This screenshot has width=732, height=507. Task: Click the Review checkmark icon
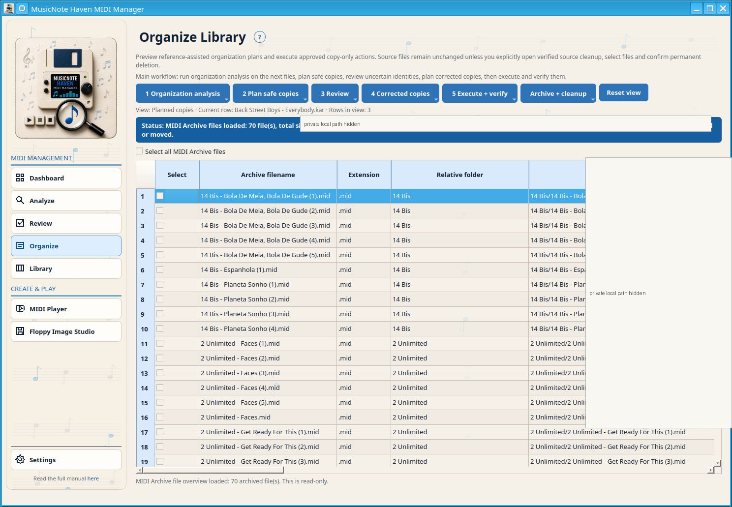coord(20,223)
